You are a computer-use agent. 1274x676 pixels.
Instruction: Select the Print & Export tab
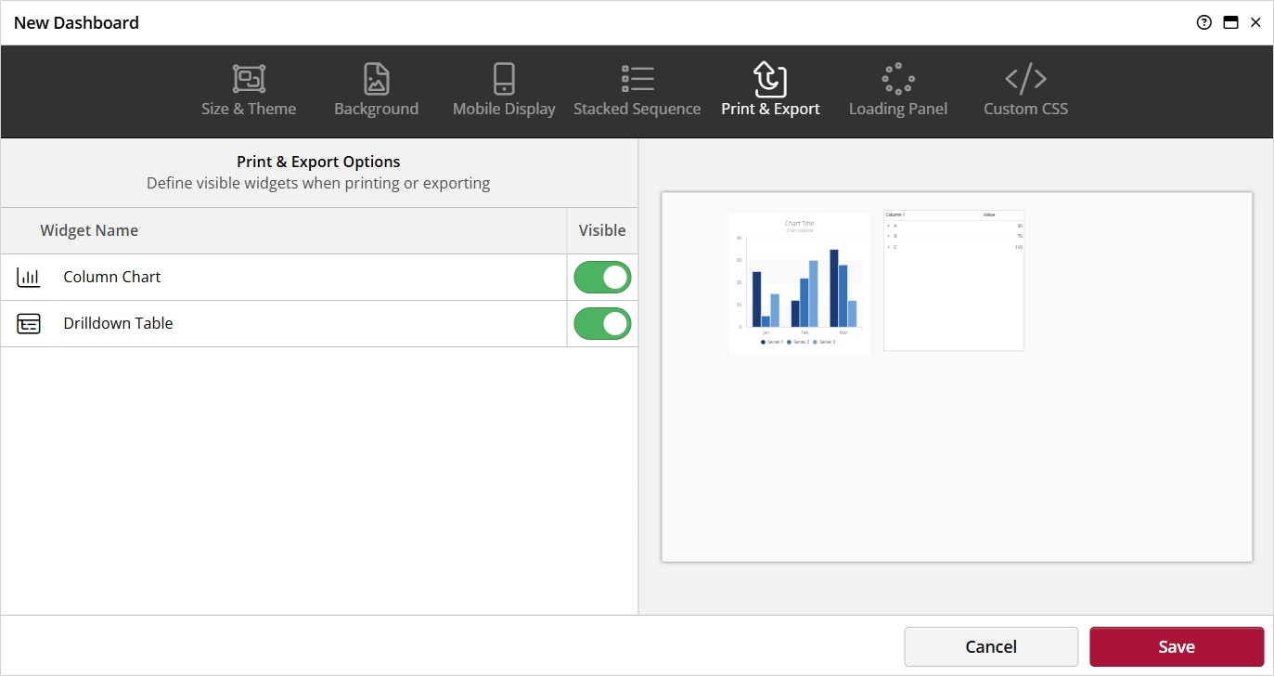[770, 88]
